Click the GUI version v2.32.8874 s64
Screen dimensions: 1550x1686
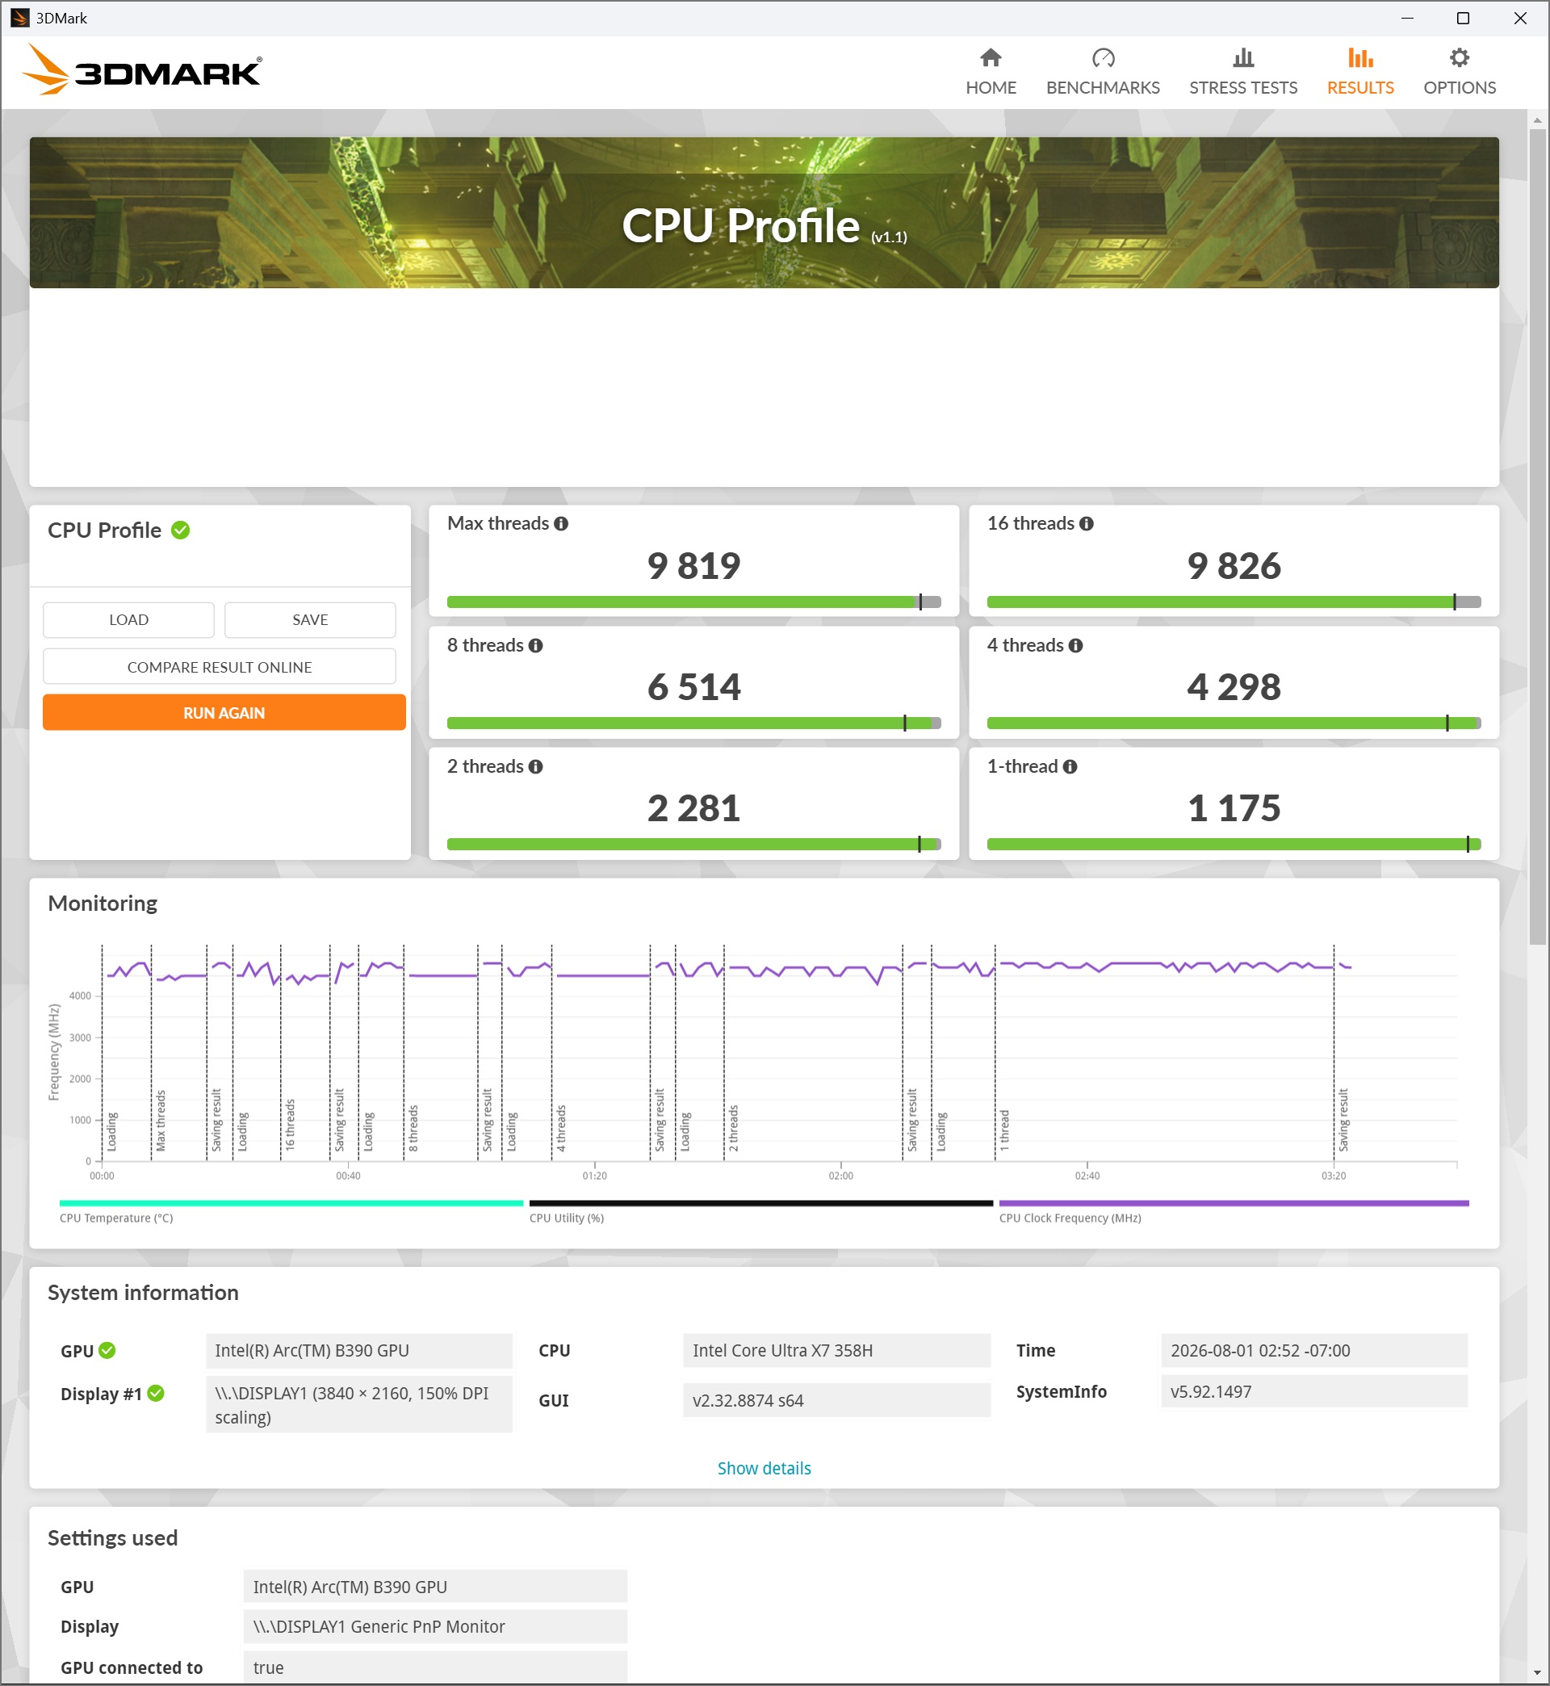click(x=836, y=1400)
